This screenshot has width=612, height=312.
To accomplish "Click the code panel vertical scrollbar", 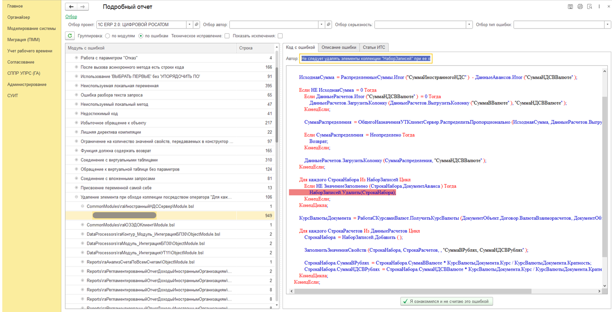I will tap(604, 177).
